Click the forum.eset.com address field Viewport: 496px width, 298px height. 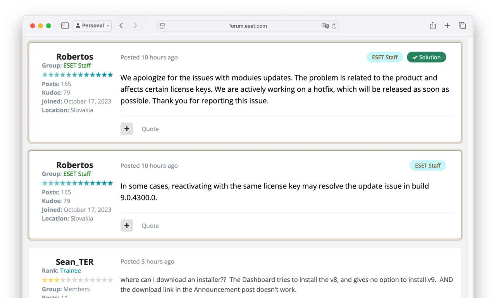point(248,26)
